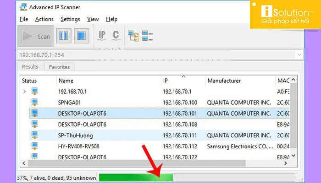Click the Advanced IP Scanner title icon
Viewport: 321px width, 183px height.
23,7
